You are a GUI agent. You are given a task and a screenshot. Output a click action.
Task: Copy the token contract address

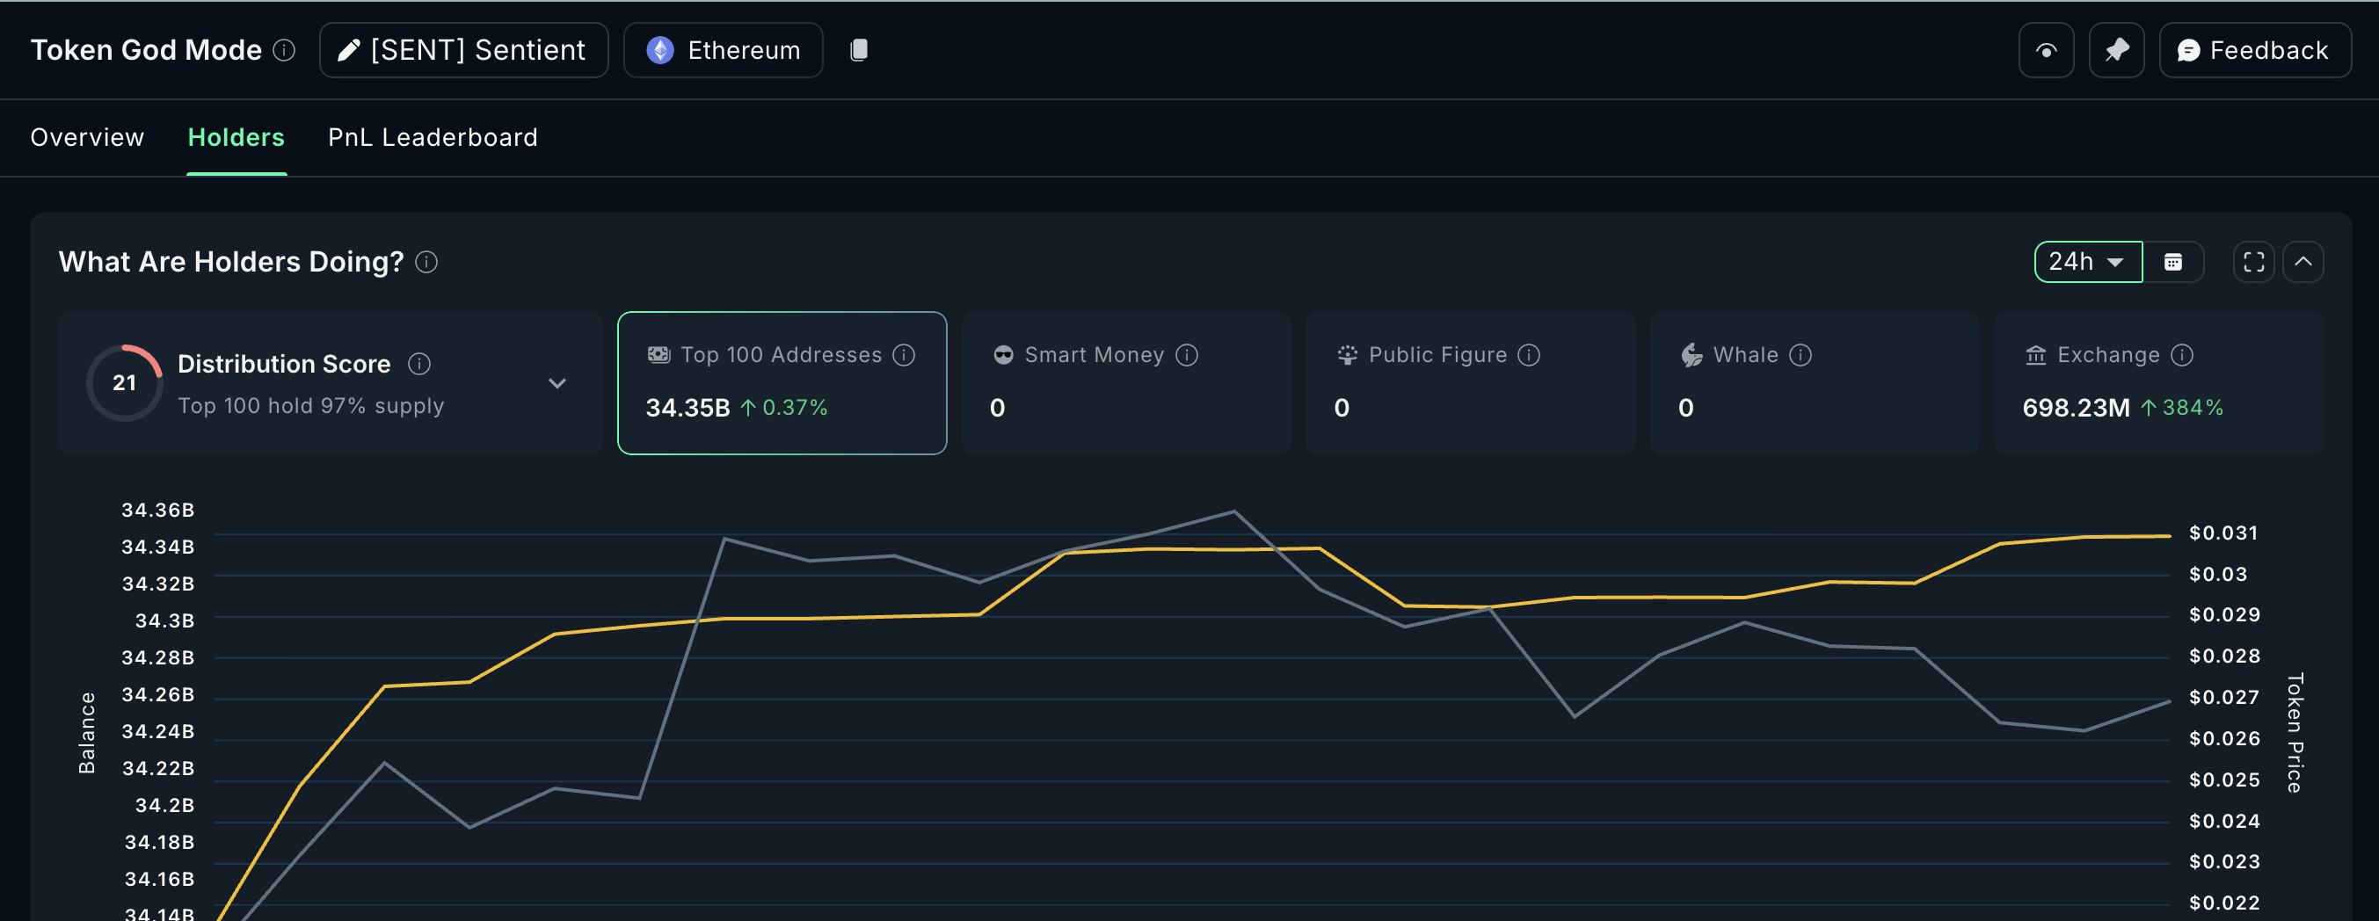click(859, 50)
